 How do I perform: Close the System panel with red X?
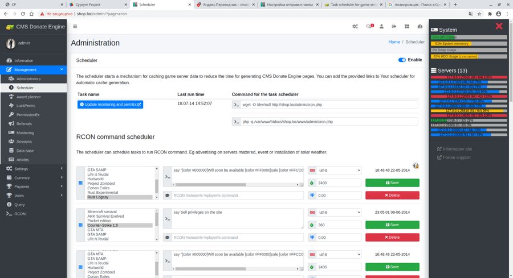pos(499,26)
